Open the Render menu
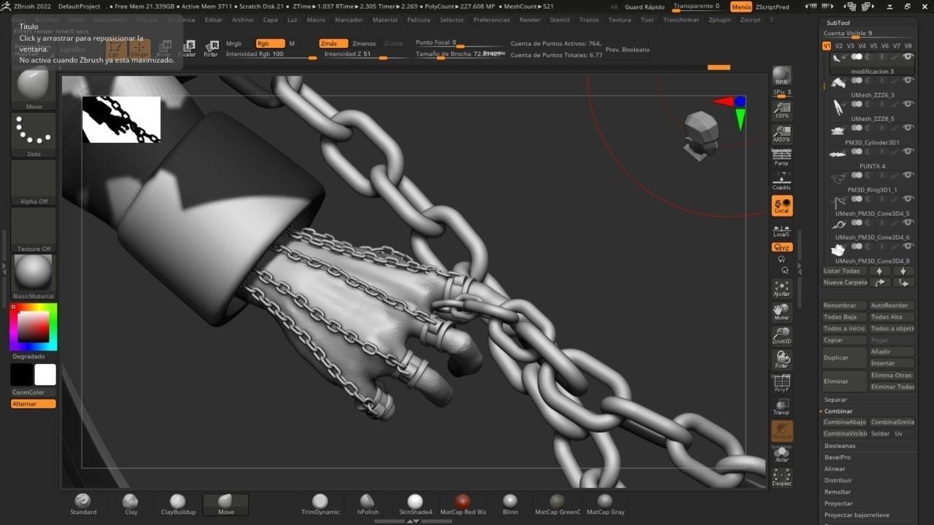 (530, 20)
